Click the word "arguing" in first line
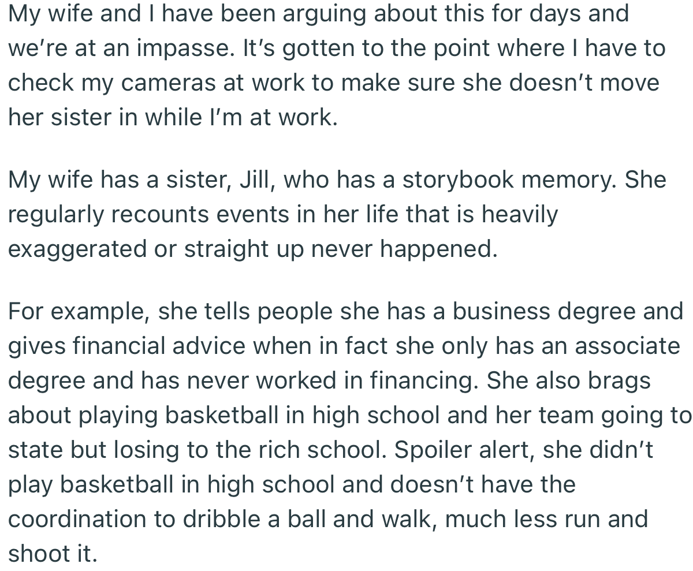 [x=325, y=13]
